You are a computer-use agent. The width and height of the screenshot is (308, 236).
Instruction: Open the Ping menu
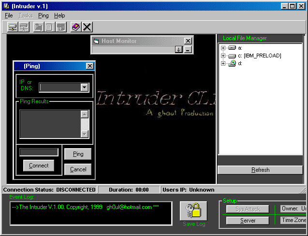[x=44, y=15]
